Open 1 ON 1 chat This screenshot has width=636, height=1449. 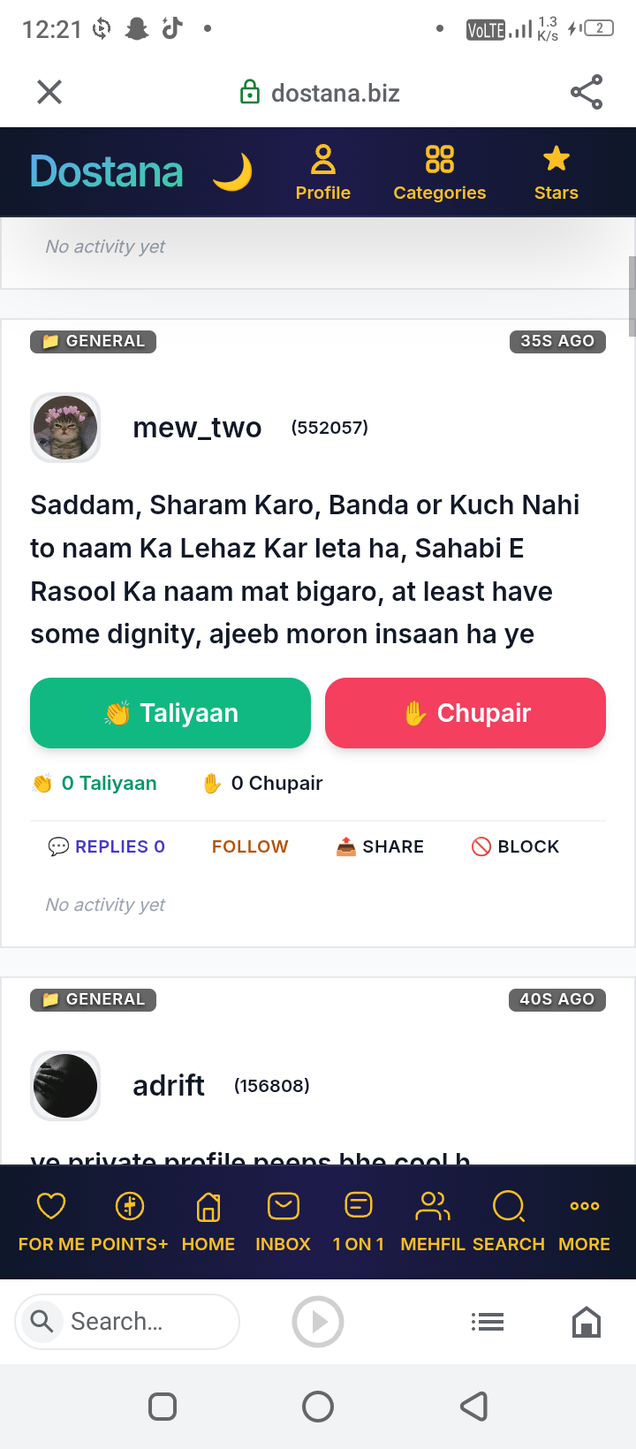pyautogui.click(x=359, y=1221)
